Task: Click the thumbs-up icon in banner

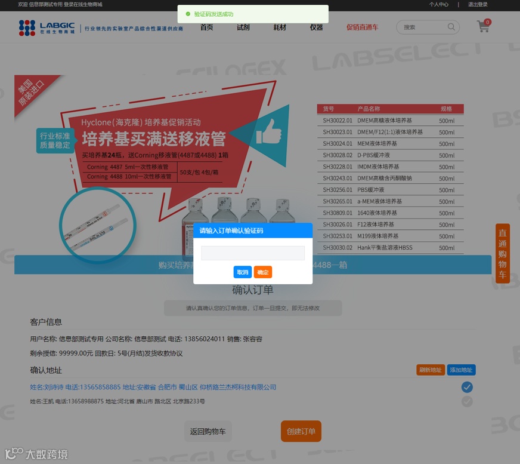Action: tap(268, 133)
